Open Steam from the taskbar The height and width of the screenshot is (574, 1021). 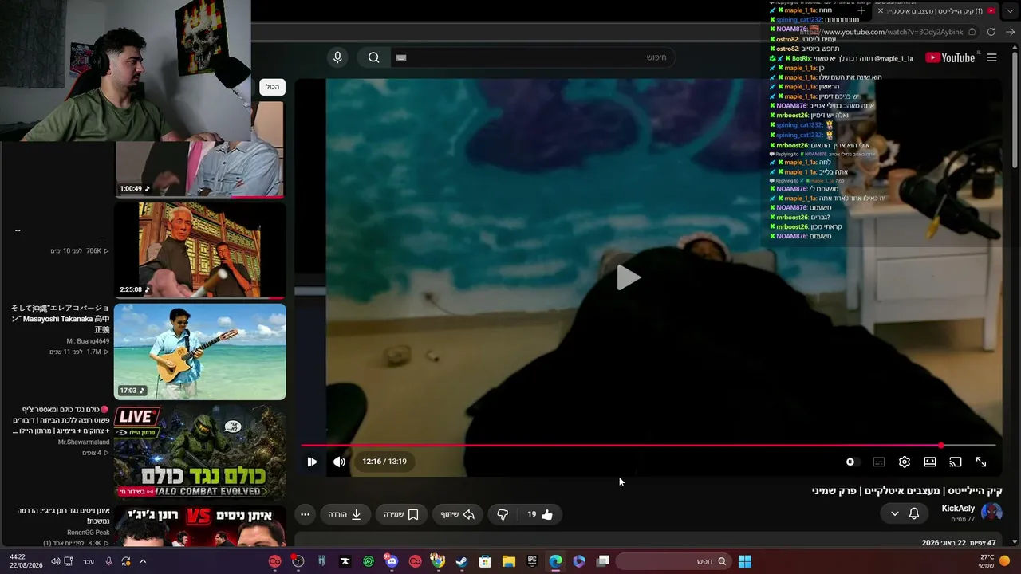[461, 561]
